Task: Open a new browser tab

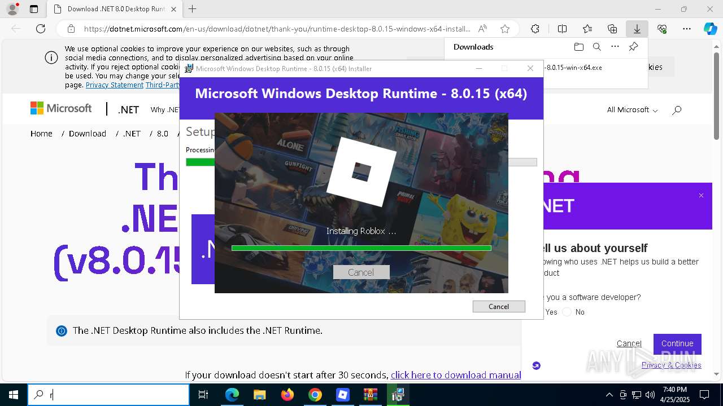Action: tap(192, 9)
